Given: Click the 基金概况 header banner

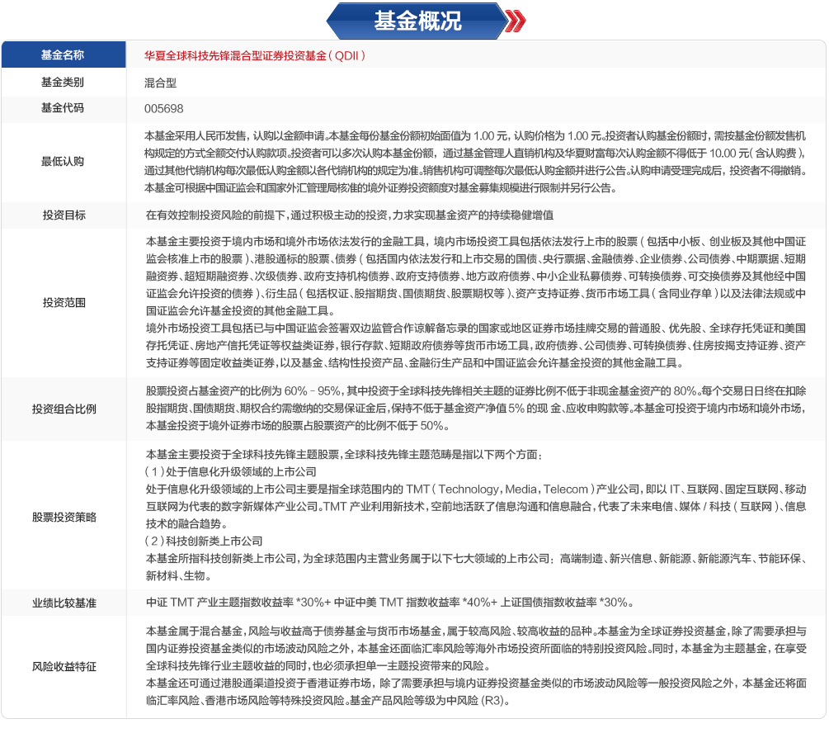Looking at the screenshot, I should coord(417,21).
